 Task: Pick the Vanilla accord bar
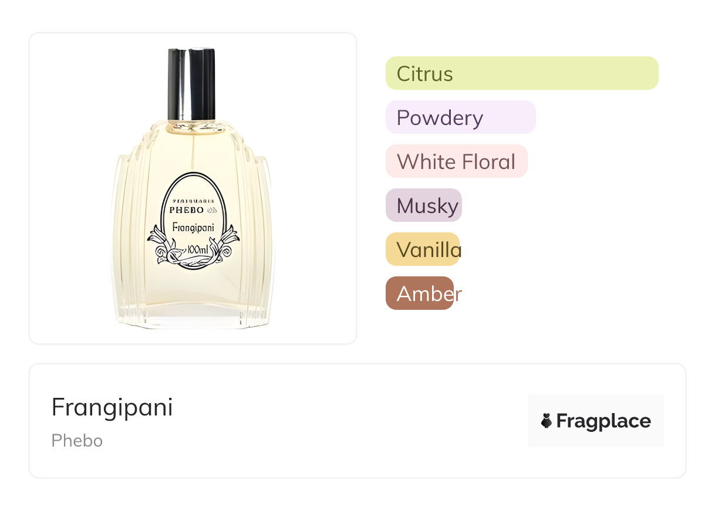pos(423,249)
